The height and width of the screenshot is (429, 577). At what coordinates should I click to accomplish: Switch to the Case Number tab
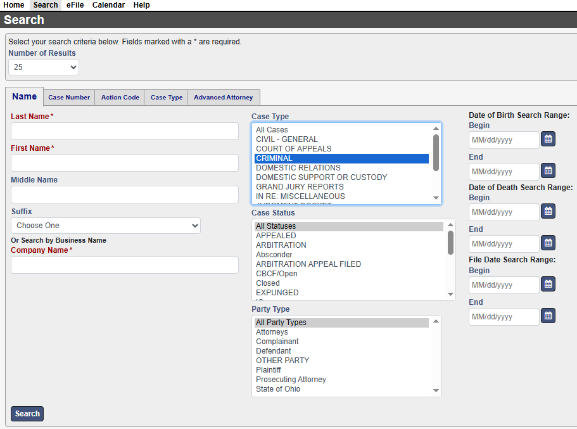69,98
